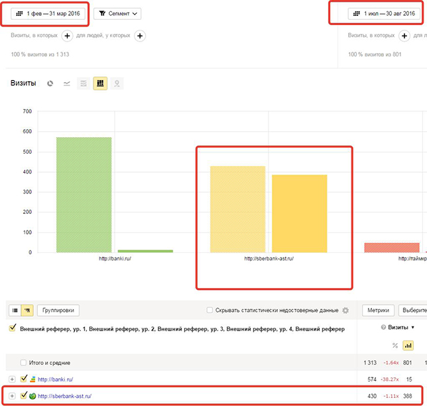Add condition in right segment 'Визиты, в которых'
The image size is (427, 406).
click(x=404, y=36)
